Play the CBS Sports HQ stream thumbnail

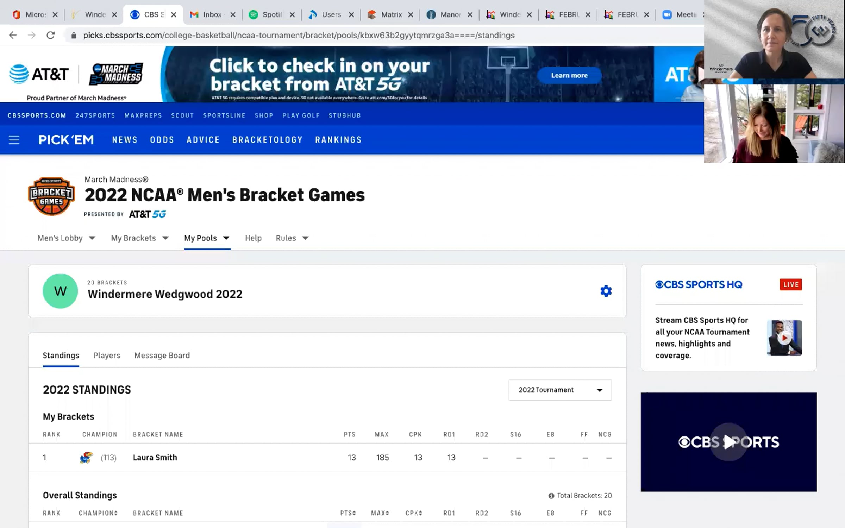tap(784, 338)
